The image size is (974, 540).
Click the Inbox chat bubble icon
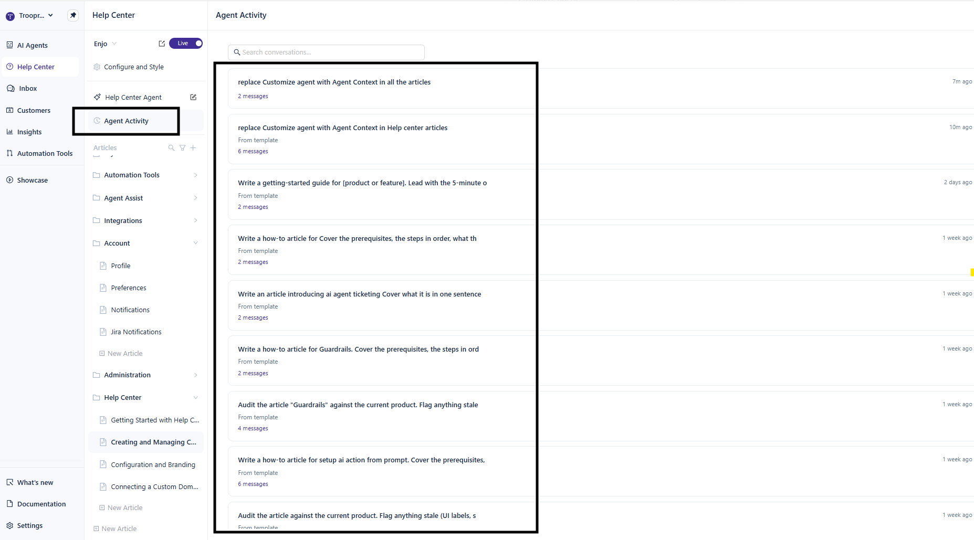click(x=11, y=88)
